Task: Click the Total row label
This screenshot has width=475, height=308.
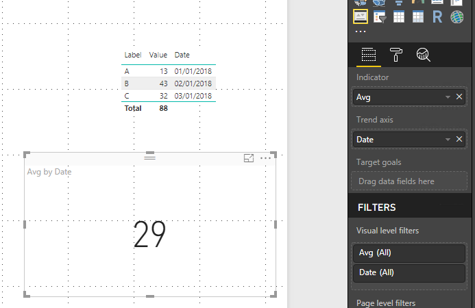Action: tap(133, 108)
